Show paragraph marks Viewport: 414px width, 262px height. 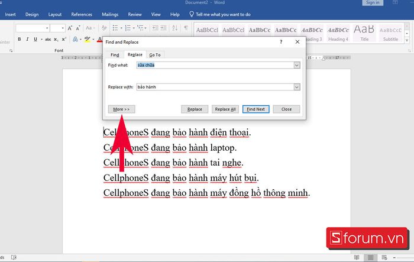[186, 28]
